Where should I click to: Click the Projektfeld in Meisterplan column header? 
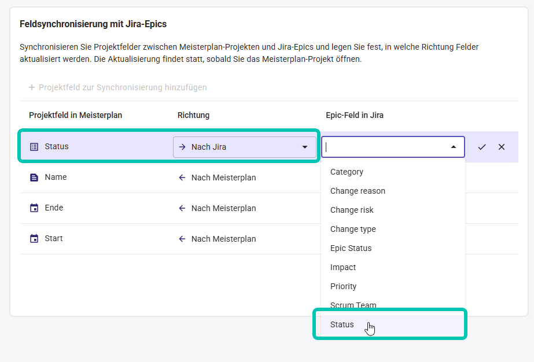(x=75, y=116)
